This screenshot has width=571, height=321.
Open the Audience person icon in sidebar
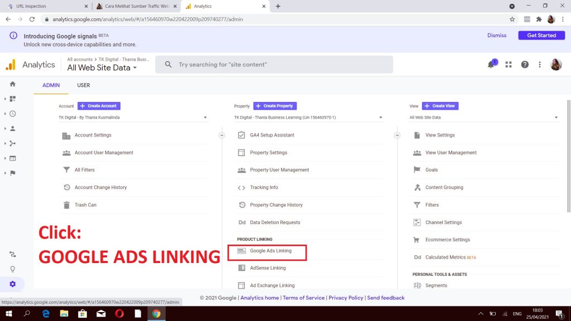tap(13, 129)
